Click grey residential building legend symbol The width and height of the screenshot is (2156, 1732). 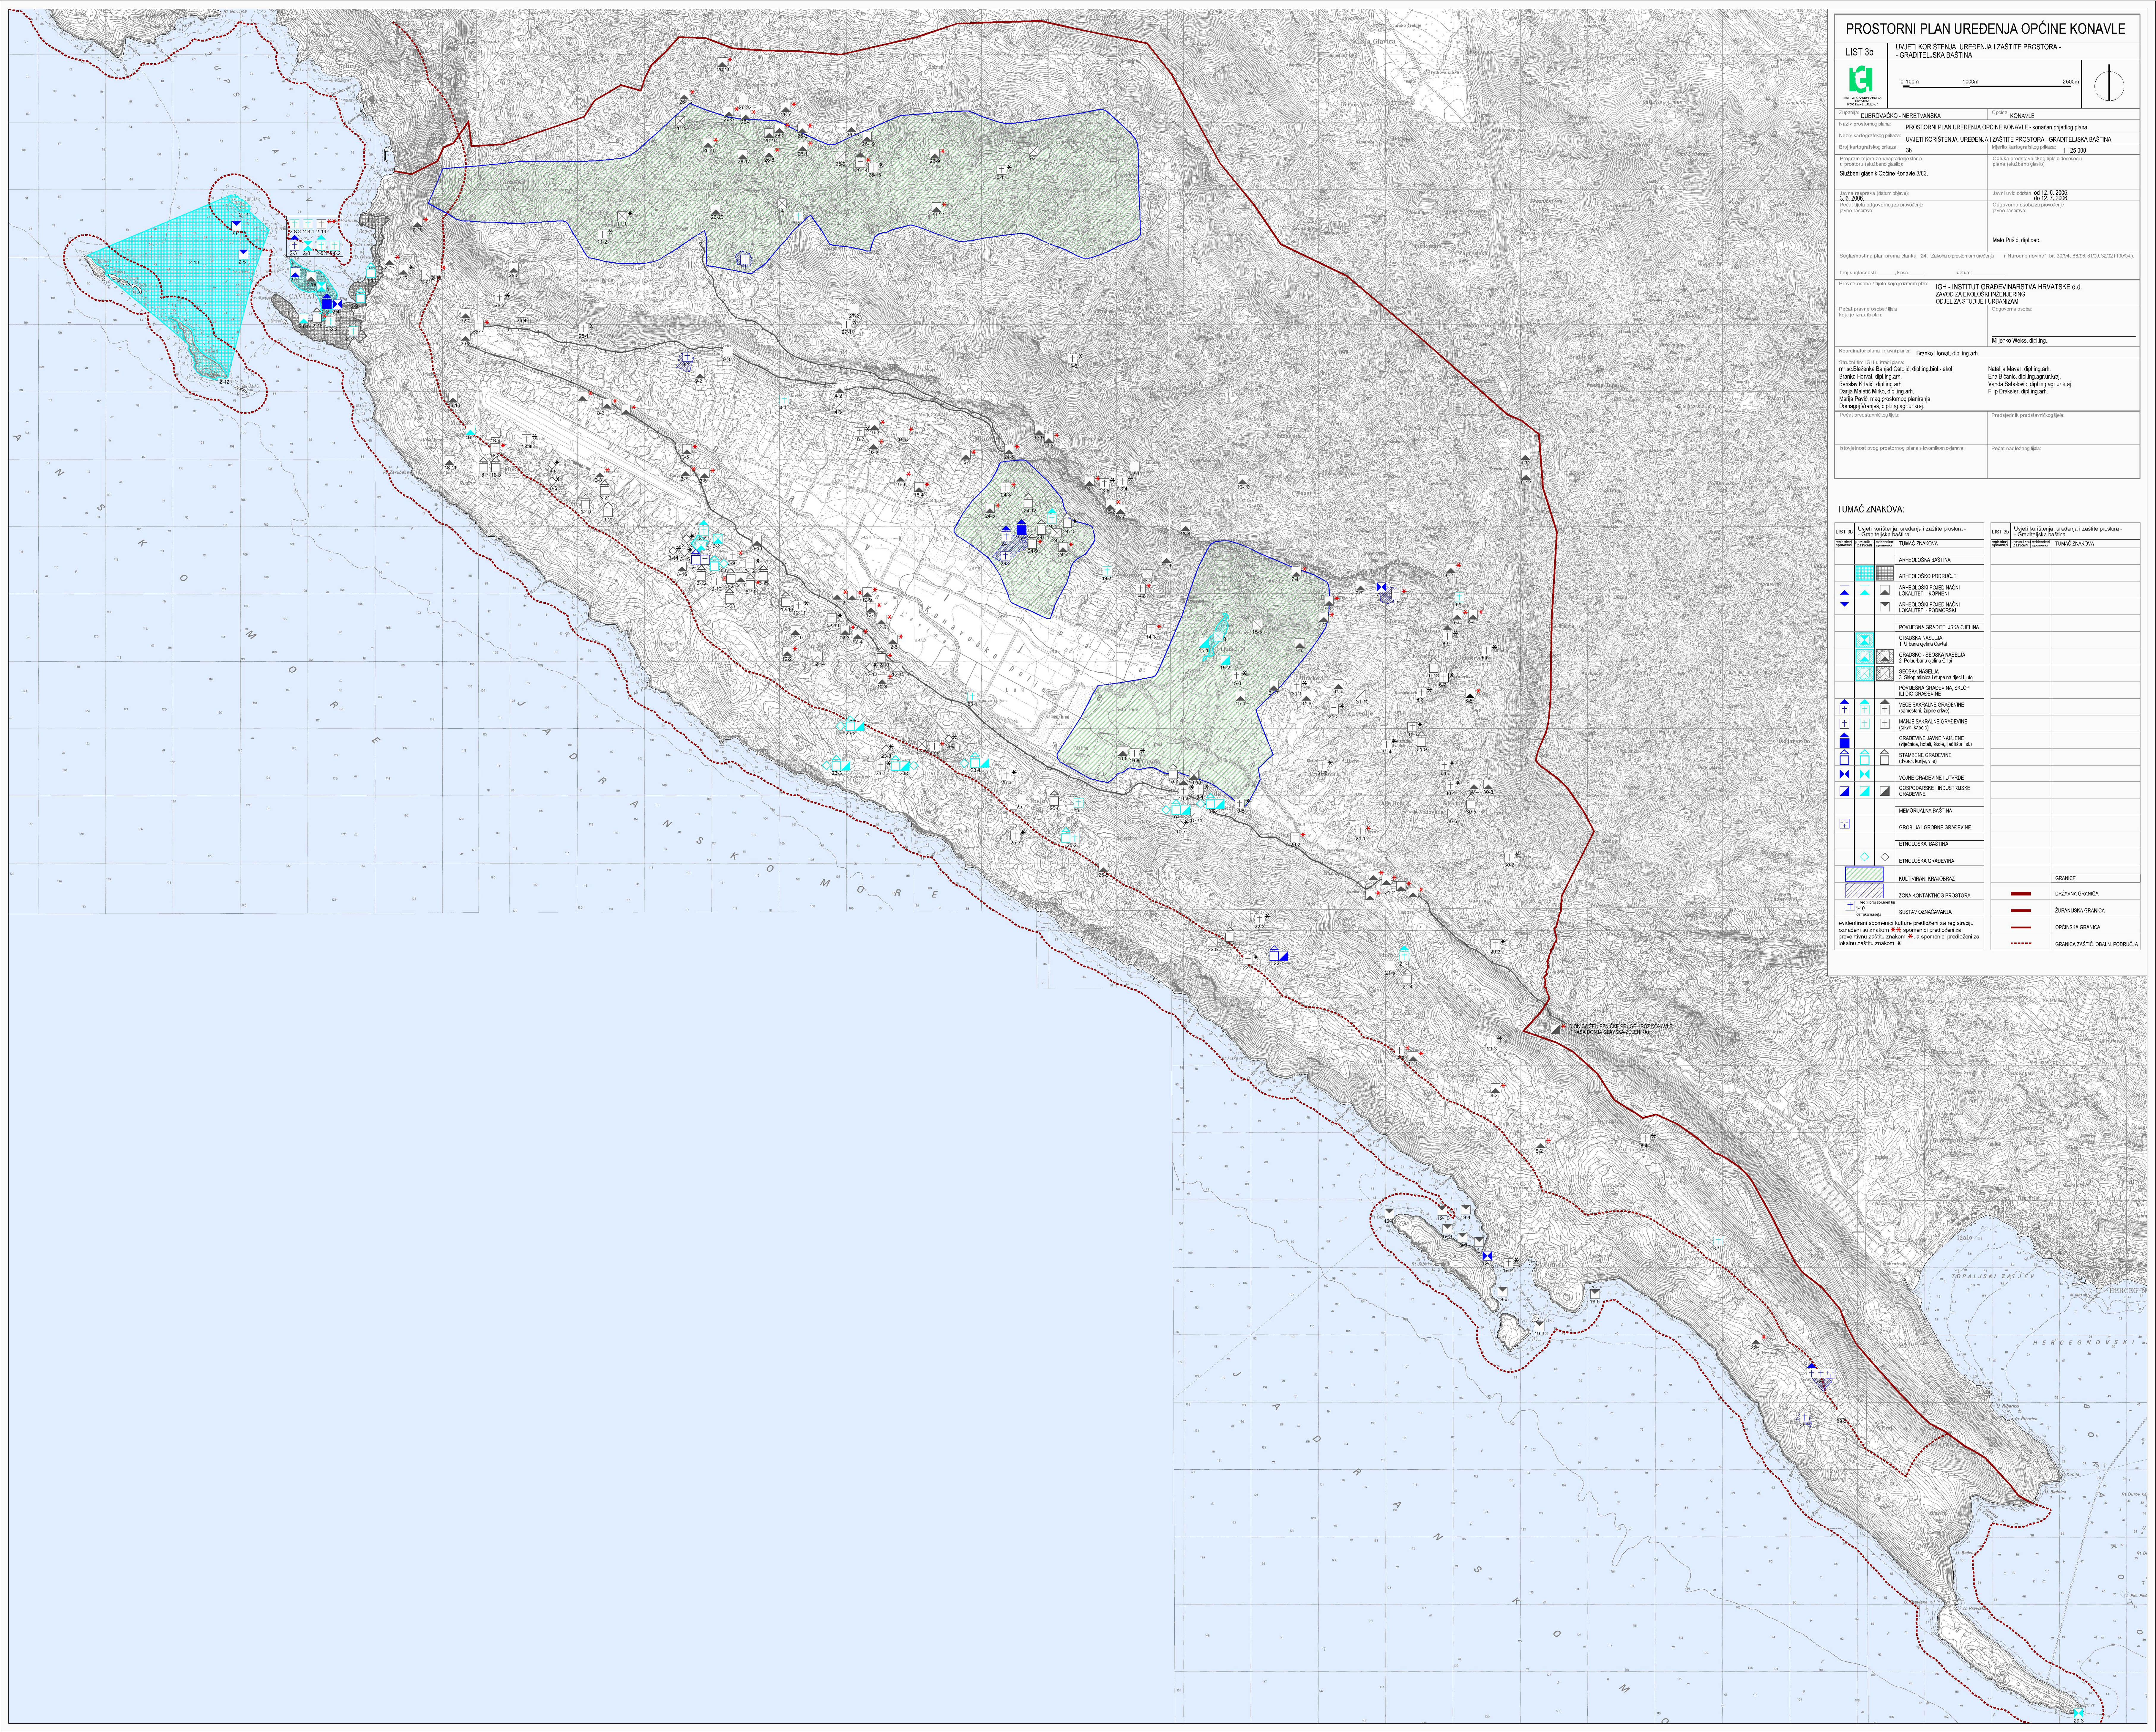(x=1885, y=757)
